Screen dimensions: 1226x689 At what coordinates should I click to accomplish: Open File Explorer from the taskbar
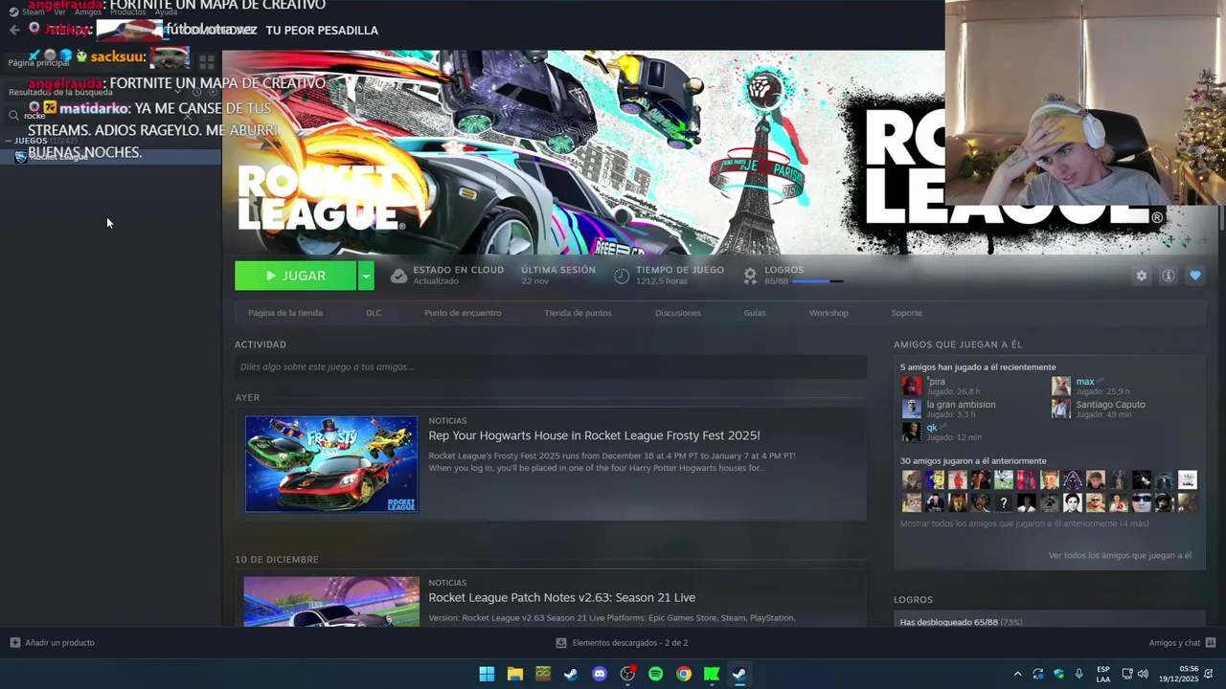pos(514,674)
